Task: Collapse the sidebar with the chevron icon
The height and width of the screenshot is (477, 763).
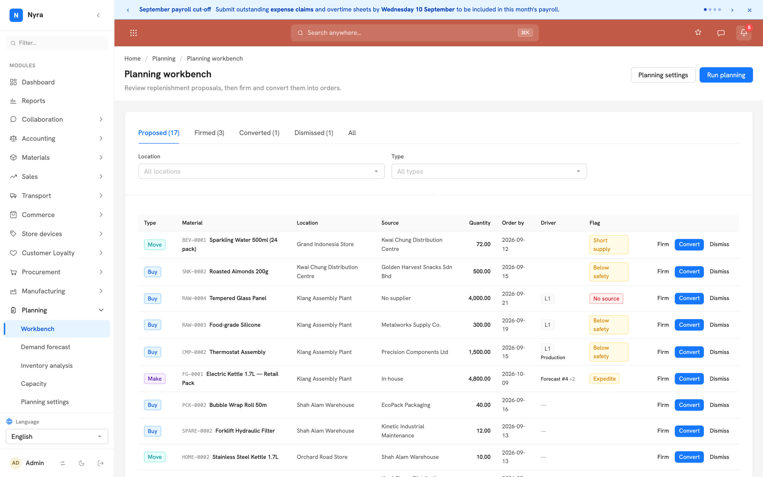Action: click(x=98, y=15)
